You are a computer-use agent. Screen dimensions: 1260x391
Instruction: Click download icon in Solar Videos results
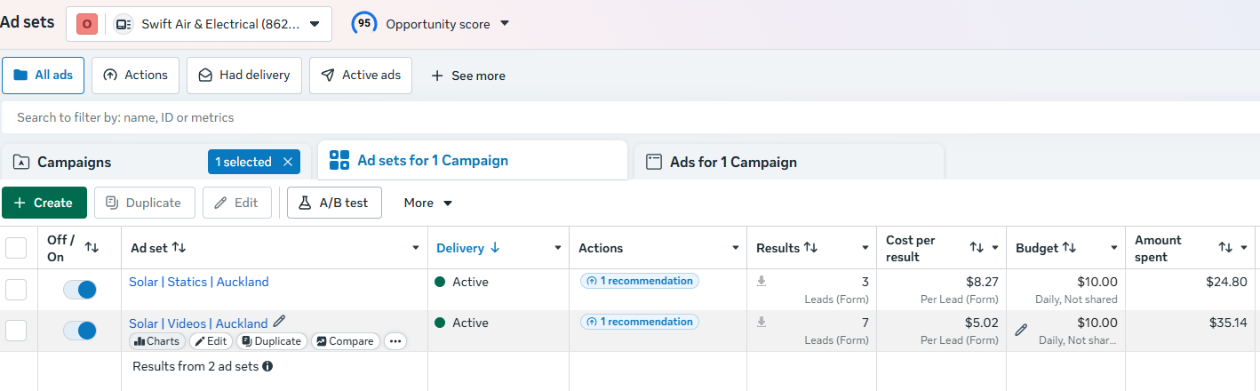coord(762,322)
